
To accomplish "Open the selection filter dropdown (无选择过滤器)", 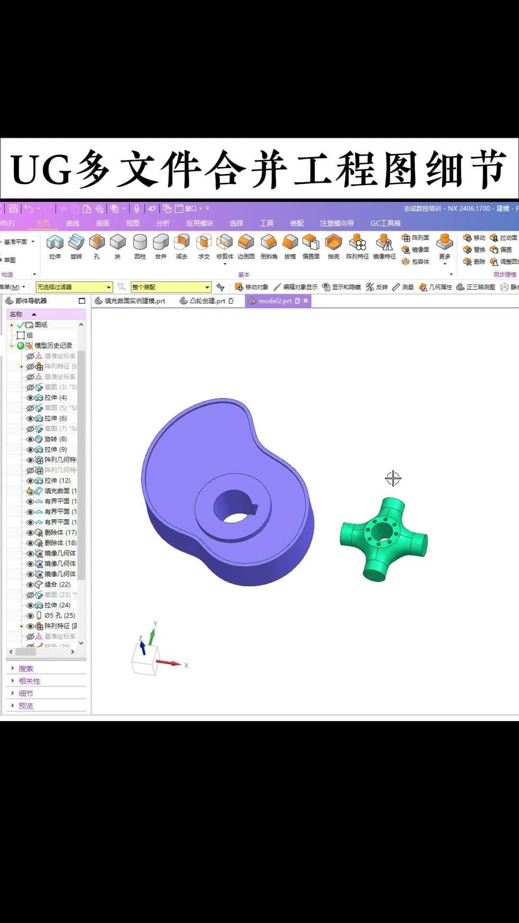I will pyautogui.click(x=74, y=287).
